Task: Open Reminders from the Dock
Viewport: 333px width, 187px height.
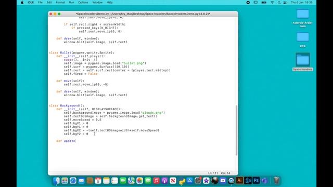Action: 114,181
